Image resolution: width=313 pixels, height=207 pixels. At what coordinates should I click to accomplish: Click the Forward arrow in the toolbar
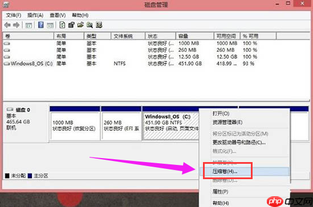coord(16,25)
